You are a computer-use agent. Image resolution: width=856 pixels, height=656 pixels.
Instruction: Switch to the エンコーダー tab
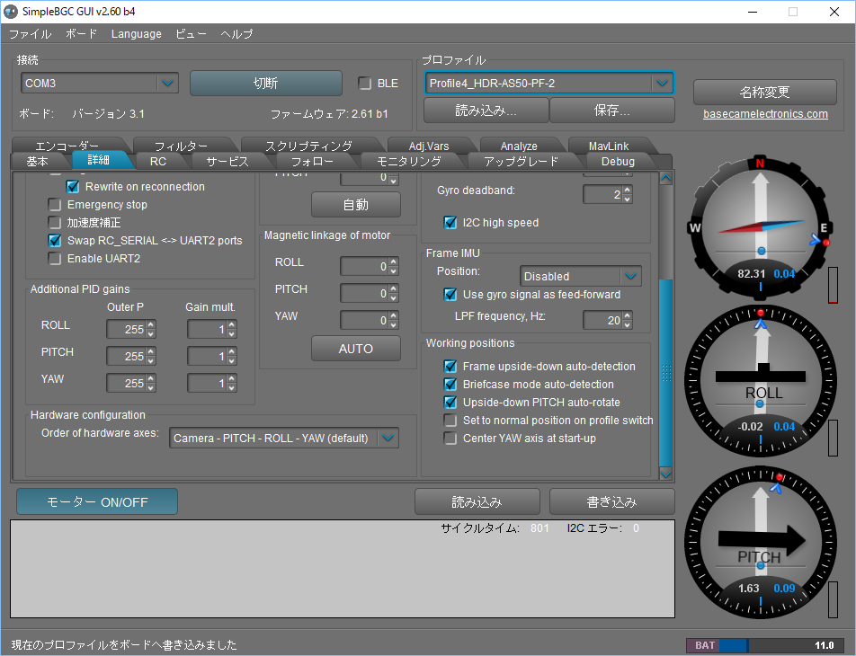[67, 146]
